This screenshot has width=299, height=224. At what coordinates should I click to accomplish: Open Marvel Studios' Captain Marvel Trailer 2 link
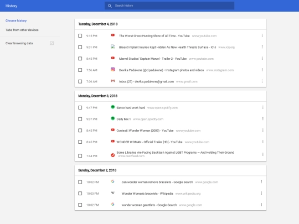click(153, 59)
